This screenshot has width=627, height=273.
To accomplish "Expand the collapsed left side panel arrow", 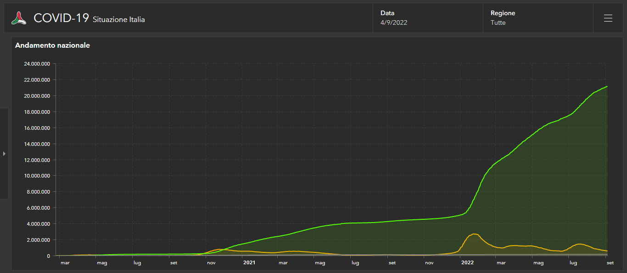I will click(4, 154).
